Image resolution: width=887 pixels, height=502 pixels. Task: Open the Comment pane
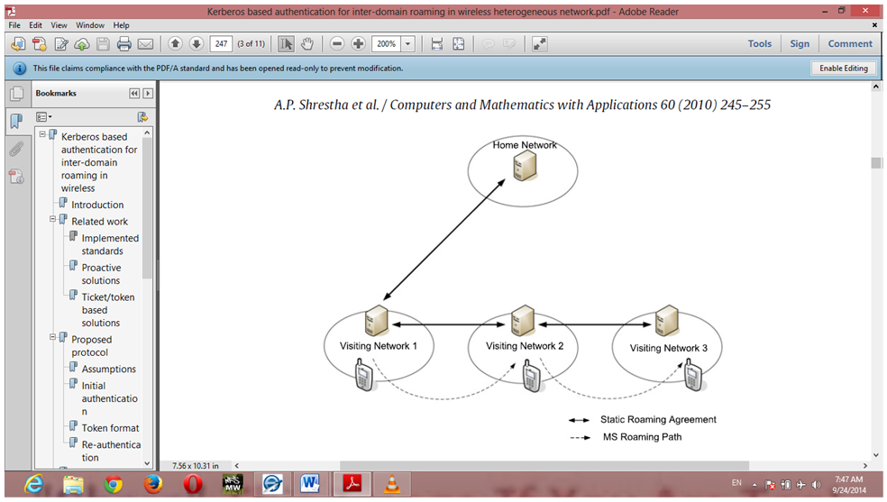tap(850, 44)
